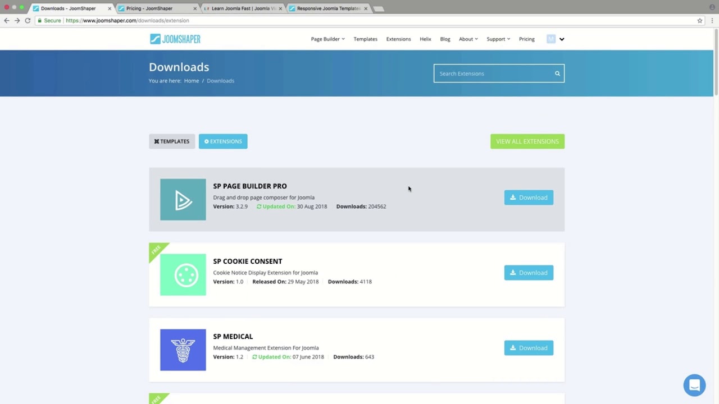Image resolution: width=719 pixels, height=404 pixels.
Task: Switch to the Pricing - JoomShaper tab
Action: pos(157,8)
